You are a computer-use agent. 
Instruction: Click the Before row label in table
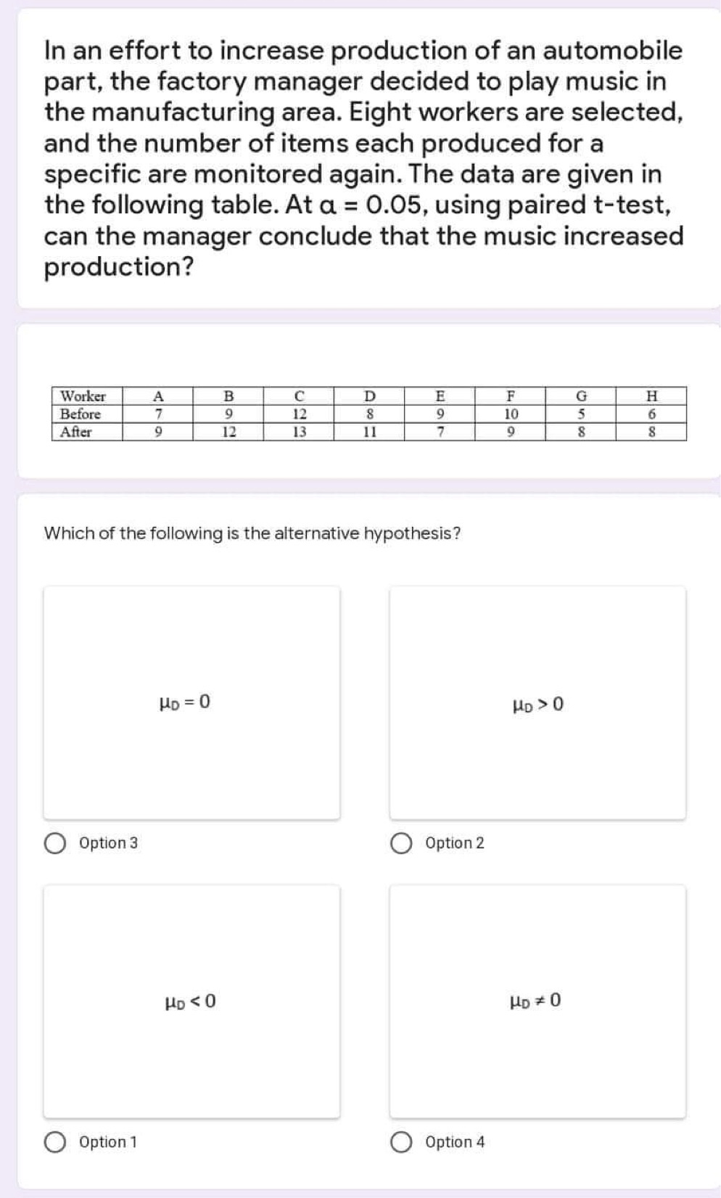tap(80, 414)
